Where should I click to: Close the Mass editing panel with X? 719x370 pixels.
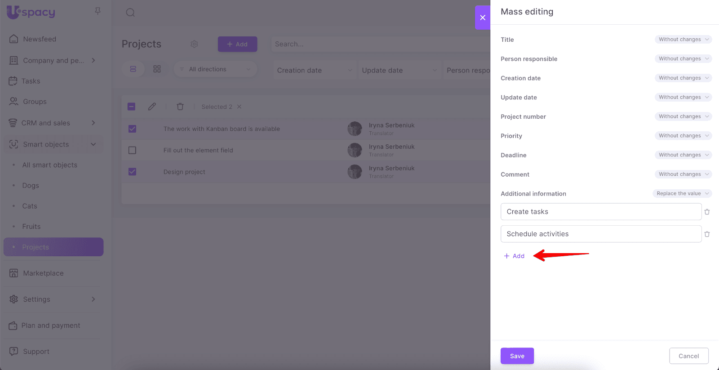(483, 18)
